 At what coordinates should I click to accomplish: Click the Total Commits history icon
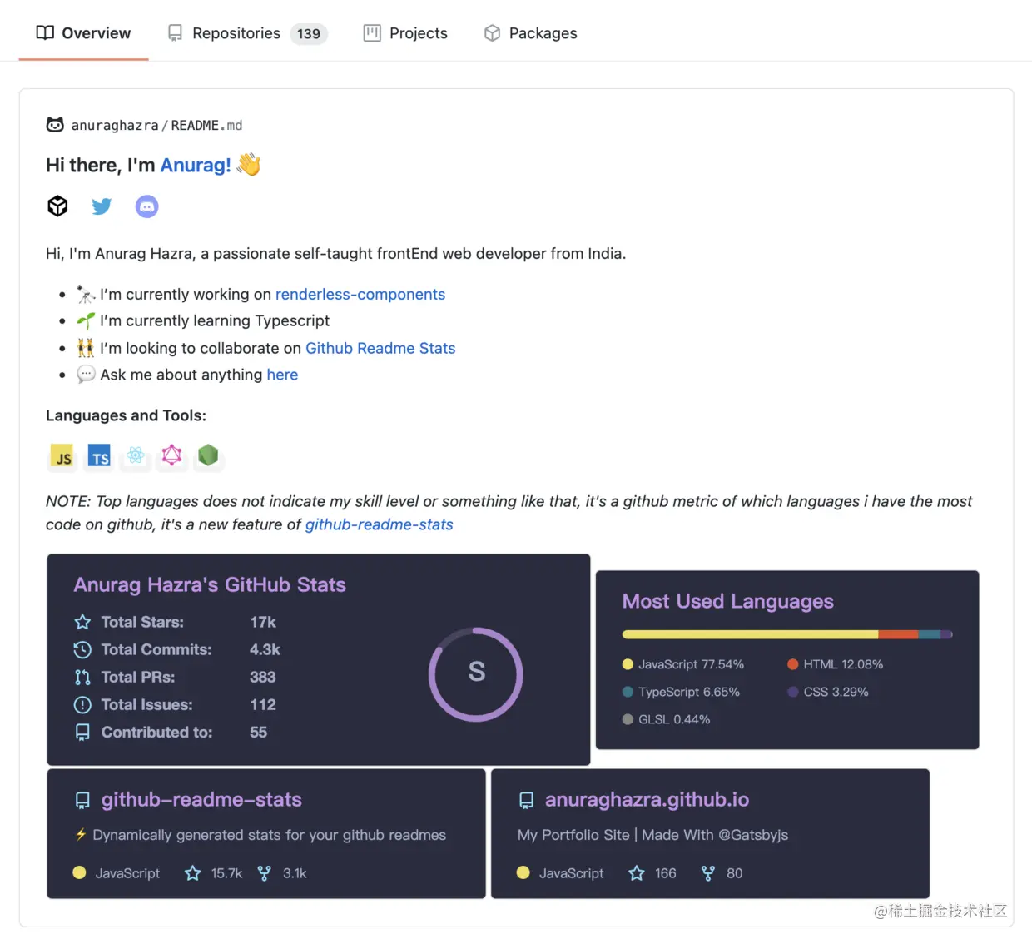[x=82, y=649]
